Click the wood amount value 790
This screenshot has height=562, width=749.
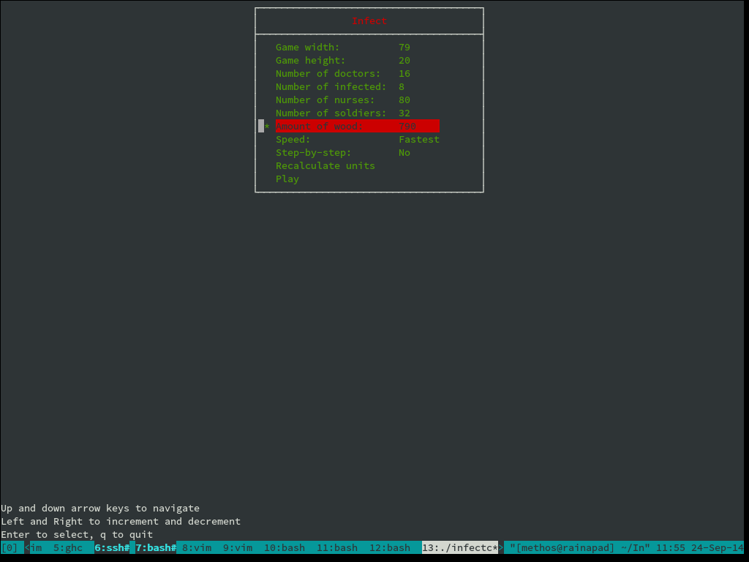click(407, 126)
